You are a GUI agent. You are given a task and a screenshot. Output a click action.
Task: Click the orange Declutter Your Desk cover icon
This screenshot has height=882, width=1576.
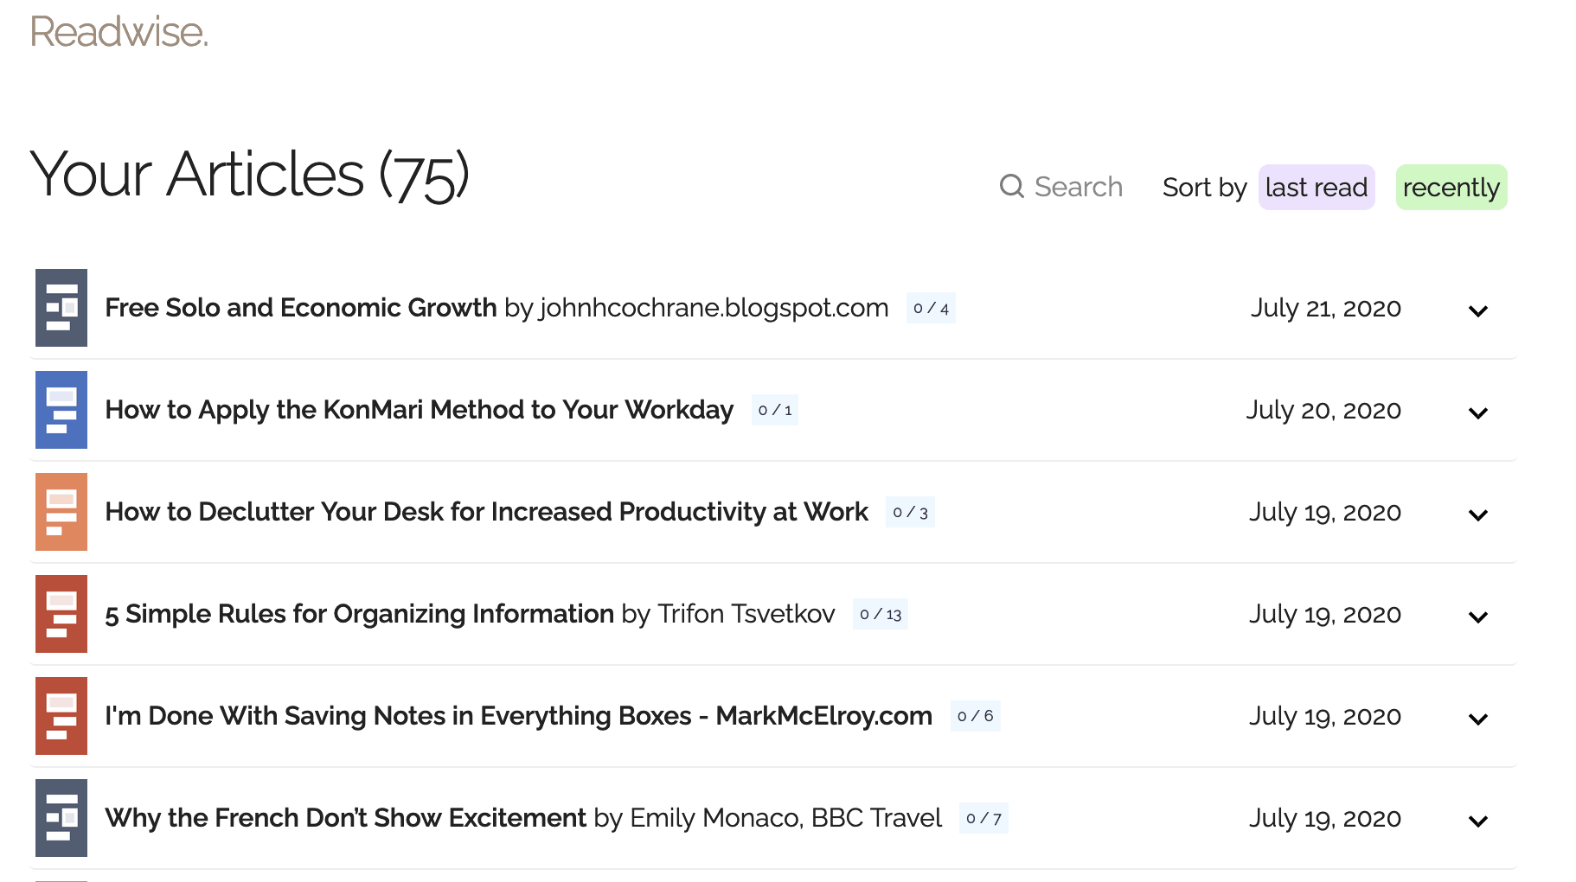click(x=61, y=512)
